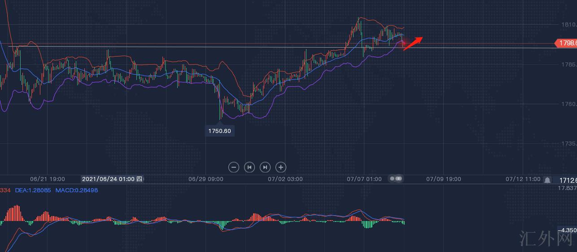Click the skip-to-next chart navigation icon
577x252 pixels.
point(265,167)
